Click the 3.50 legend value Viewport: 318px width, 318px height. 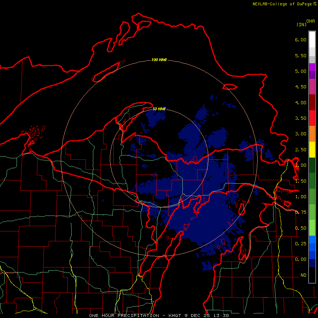tap(301, 118)
